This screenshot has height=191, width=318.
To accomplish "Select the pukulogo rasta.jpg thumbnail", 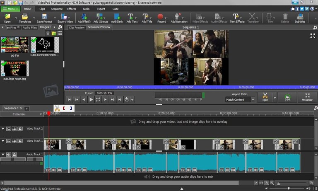I will (15, 68).
